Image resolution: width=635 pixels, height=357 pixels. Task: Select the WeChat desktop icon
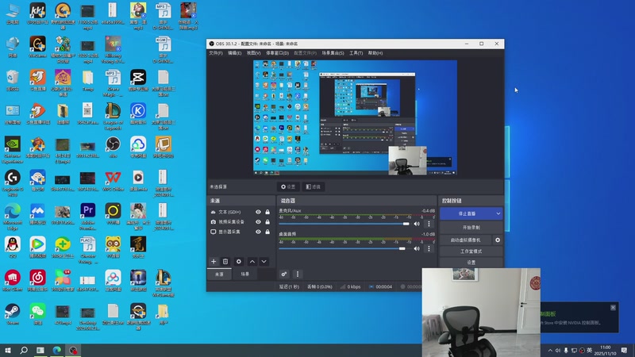(x=37, y=314)
